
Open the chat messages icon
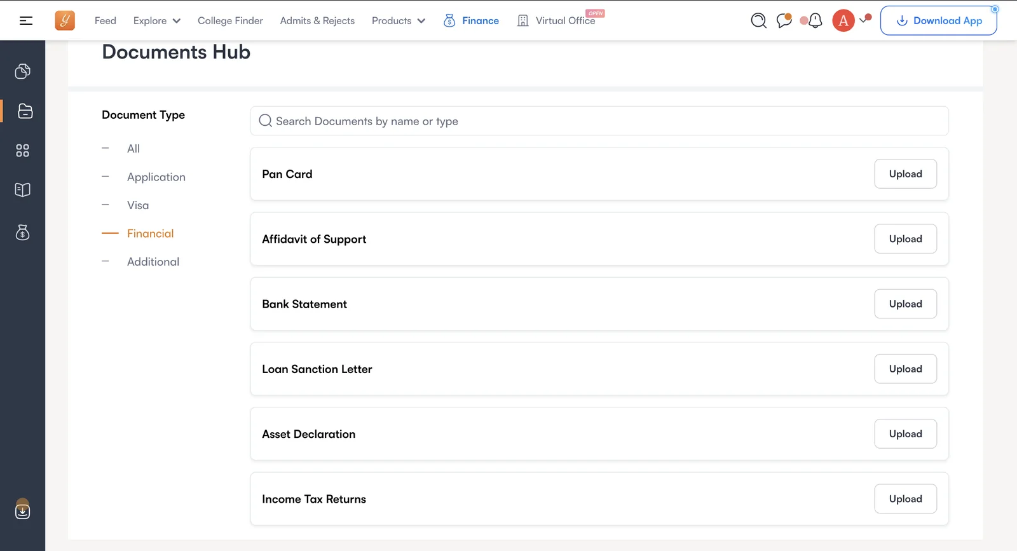(784, 20)
